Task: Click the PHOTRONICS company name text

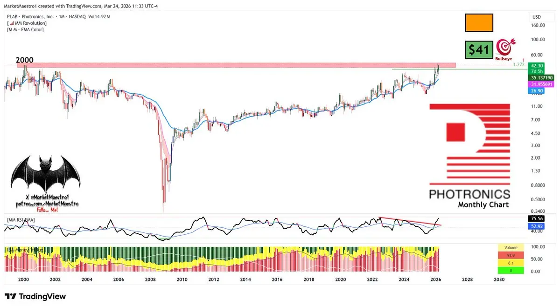Action: [469, 193]
